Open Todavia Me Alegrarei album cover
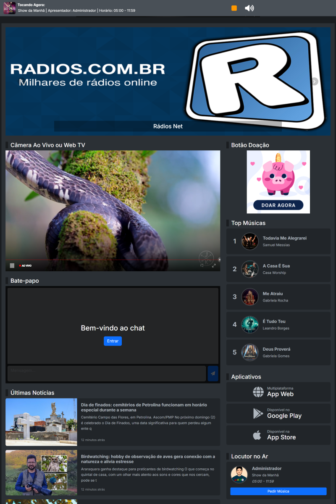Screen dimensions: 336x504 (x=249, y=241)
